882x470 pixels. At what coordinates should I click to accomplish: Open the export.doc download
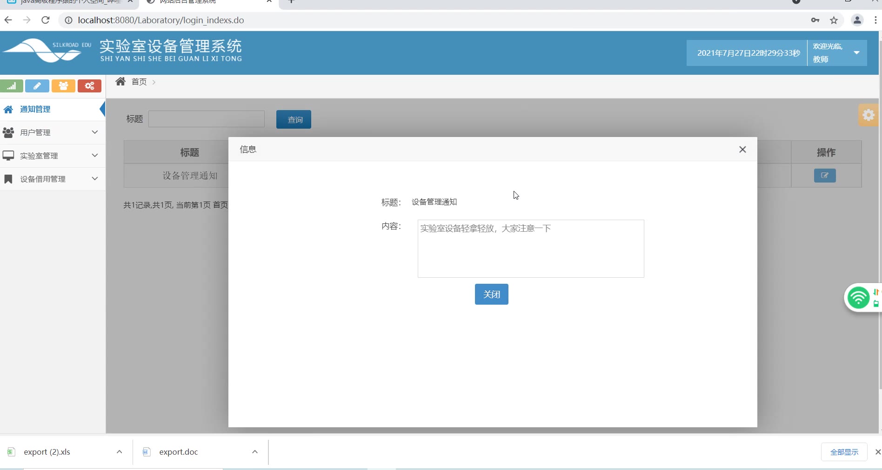tap(178, 452)
